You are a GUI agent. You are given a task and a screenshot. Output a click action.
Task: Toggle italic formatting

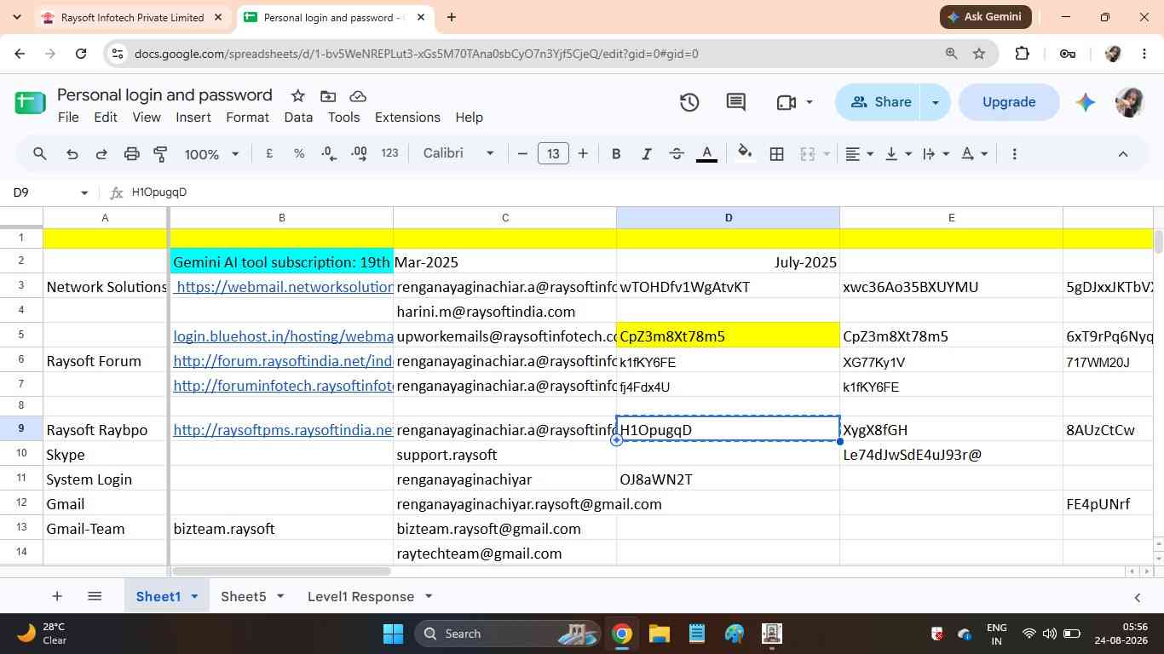[646, 154]
